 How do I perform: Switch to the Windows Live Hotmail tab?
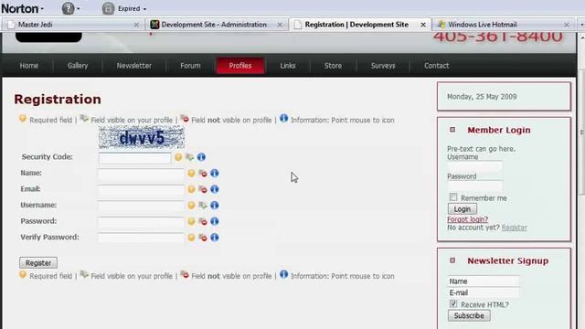(x=504, y=25)
